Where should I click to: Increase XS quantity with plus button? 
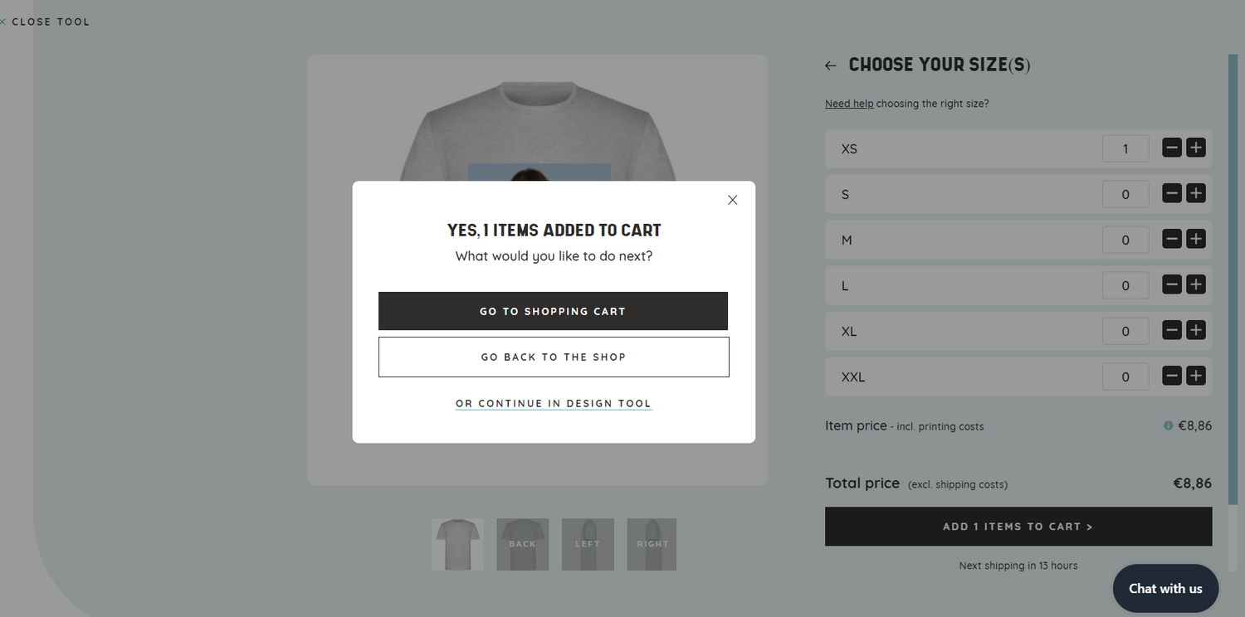coord(1195,148)
